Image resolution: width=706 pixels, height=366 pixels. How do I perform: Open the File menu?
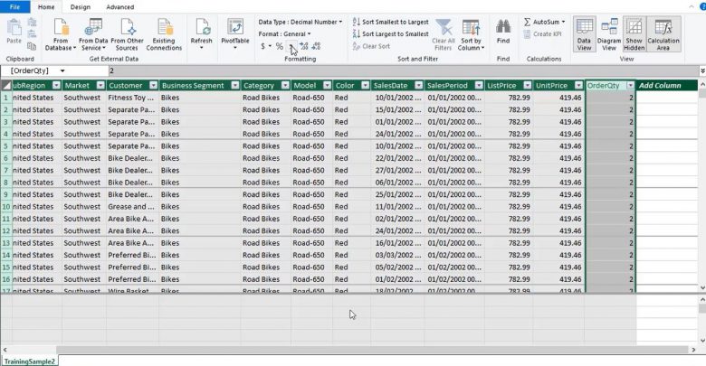click(x=14, y=6)
